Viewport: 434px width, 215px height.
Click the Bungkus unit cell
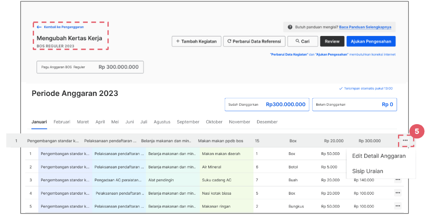[296, 206]
